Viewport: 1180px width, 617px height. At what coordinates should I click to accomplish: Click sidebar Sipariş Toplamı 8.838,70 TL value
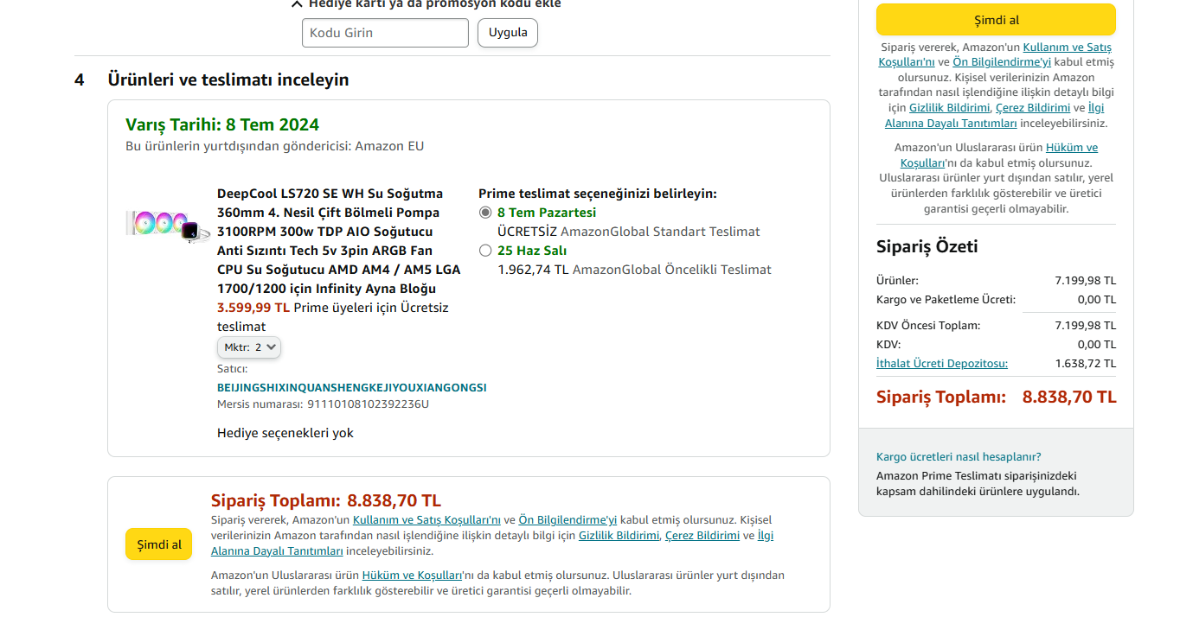click(1069, 398)
